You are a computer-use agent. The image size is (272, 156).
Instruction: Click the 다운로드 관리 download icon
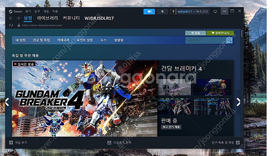109,143
